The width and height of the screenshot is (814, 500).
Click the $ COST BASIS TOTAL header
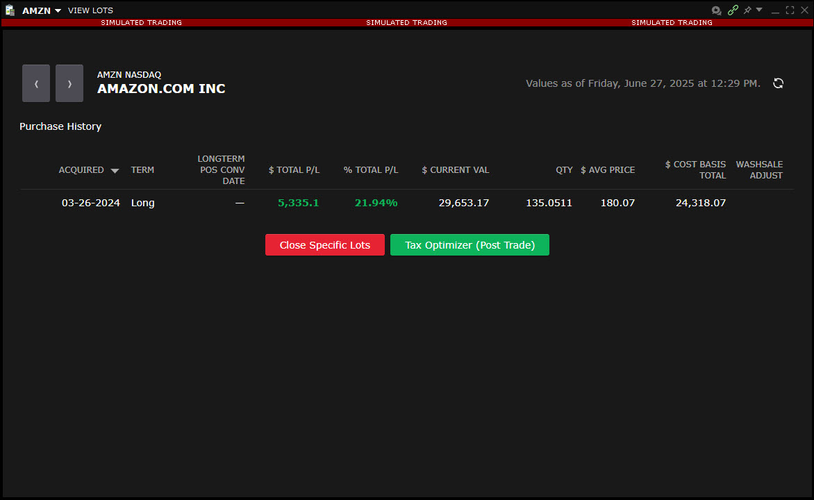coord(696,169)
